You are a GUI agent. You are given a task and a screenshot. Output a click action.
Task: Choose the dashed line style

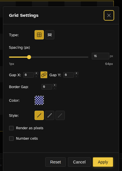(x=50, y=115)
